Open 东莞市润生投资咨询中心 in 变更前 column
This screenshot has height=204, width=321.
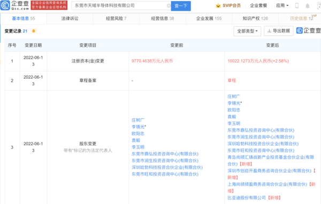pyautogui.click(x=165, y=161)
